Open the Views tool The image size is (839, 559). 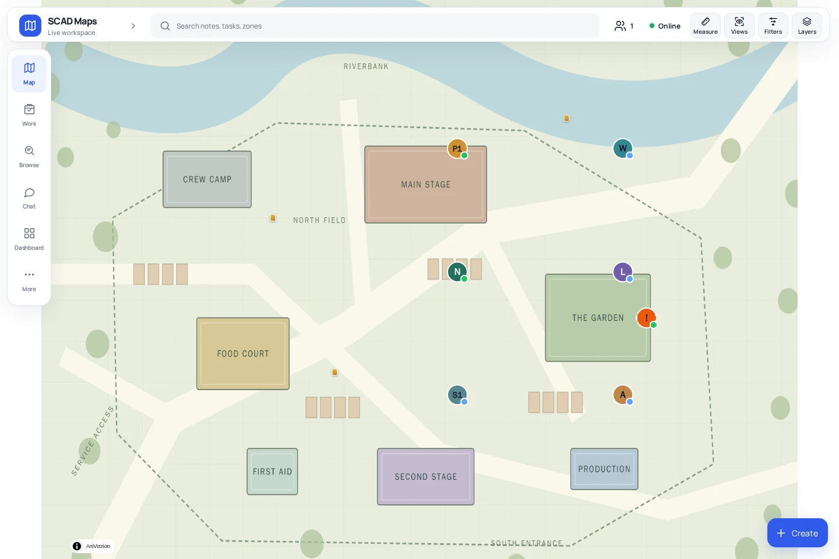coord(739,26)
